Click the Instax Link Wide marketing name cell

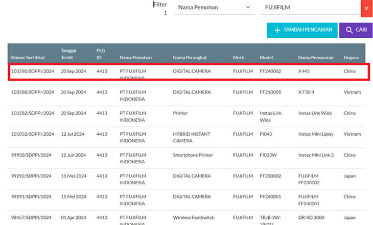pos(315,113)
